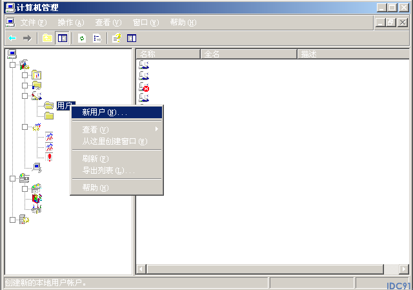Restore the inner MDI console window
The height and width of the screenshot is (290, 413).
click(x=391, y=23)
